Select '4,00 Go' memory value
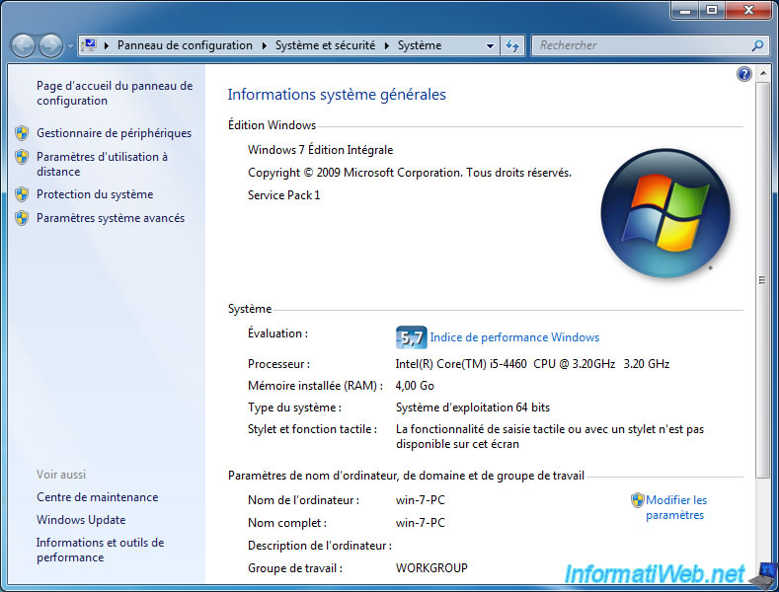779x592 pixels. 415,386
